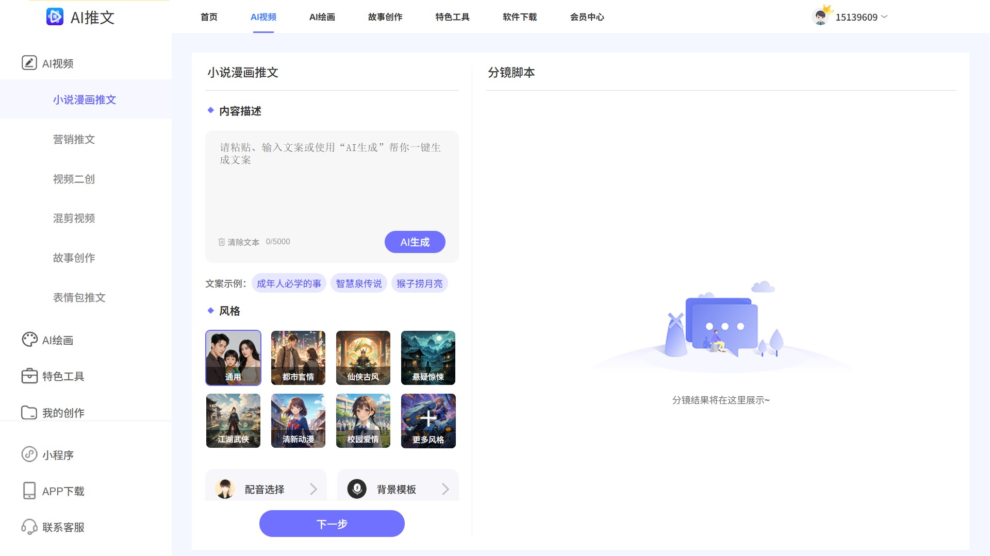Image resolution: width=990 pixels, height=556 pixels.
Task: Select the 都市言情 style thumbnail
Action: click(298, 358)
